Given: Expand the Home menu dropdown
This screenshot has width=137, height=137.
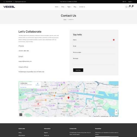Looking at the screenshot, I should click(57, 7).
